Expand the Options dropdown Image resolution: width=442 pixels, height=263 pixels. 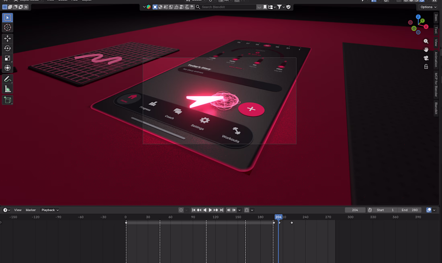click(428, 7)
